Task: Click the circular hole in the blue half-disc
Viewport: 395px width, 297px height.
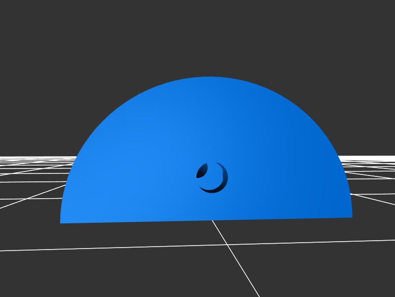Action: click(212, 177)
